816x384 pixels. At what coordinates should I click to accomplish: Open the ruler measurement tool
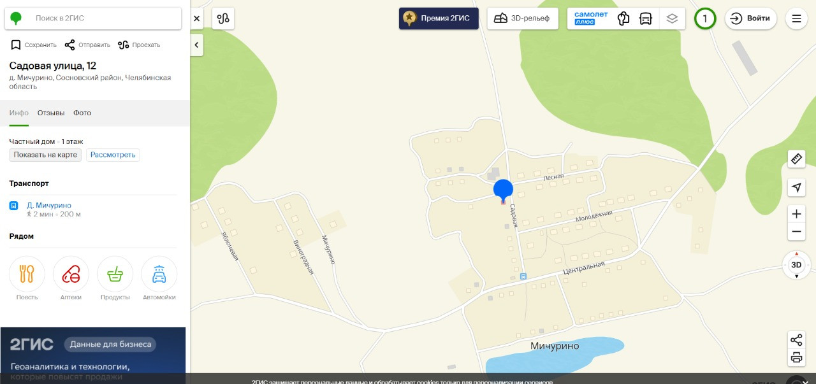pos(796,159)
